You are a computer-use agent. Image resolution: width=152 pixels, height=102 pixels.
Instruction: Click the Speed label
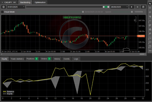click(x=108, y=12)
